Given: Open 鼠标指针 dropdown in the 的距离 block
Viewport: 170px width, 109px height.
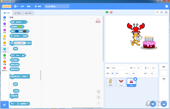Looking at the screenshot, I should pyautogui.click(x=18, y=36).
